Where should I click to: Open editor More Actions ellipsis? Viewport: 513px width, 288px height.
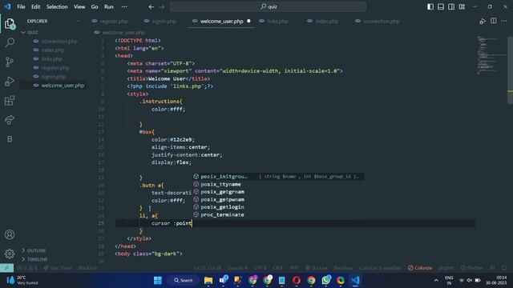tap(504, 21)
